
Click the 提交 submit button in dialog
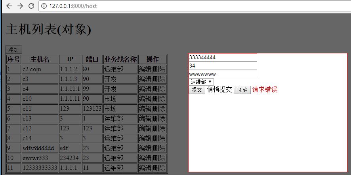tap(197, 90)
